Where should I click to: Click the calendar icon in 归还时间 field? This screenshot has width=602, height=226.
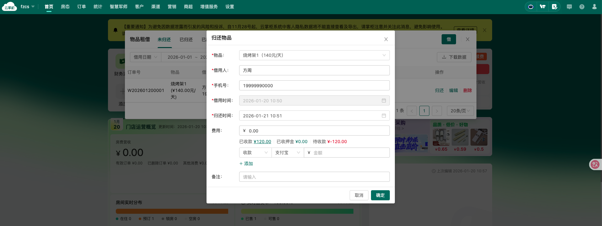click(384, 116)
